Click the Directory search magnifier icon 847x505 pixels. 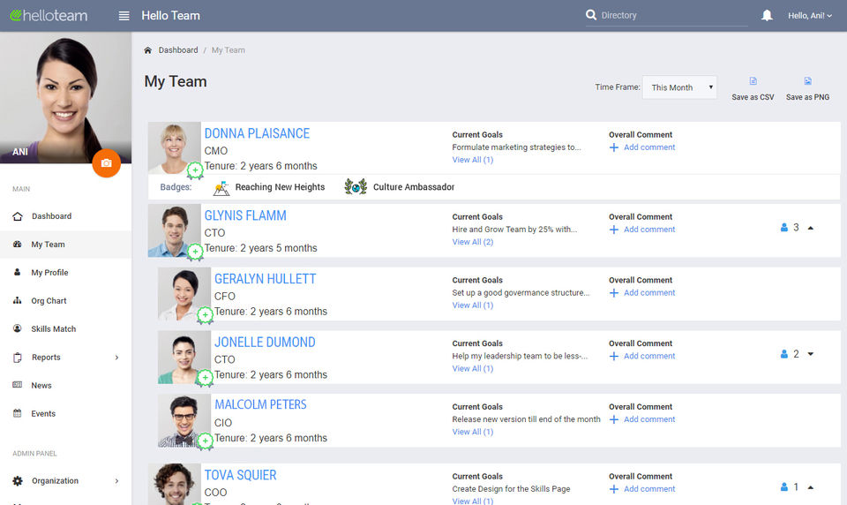pyautogui.click(x=591, y=15)
